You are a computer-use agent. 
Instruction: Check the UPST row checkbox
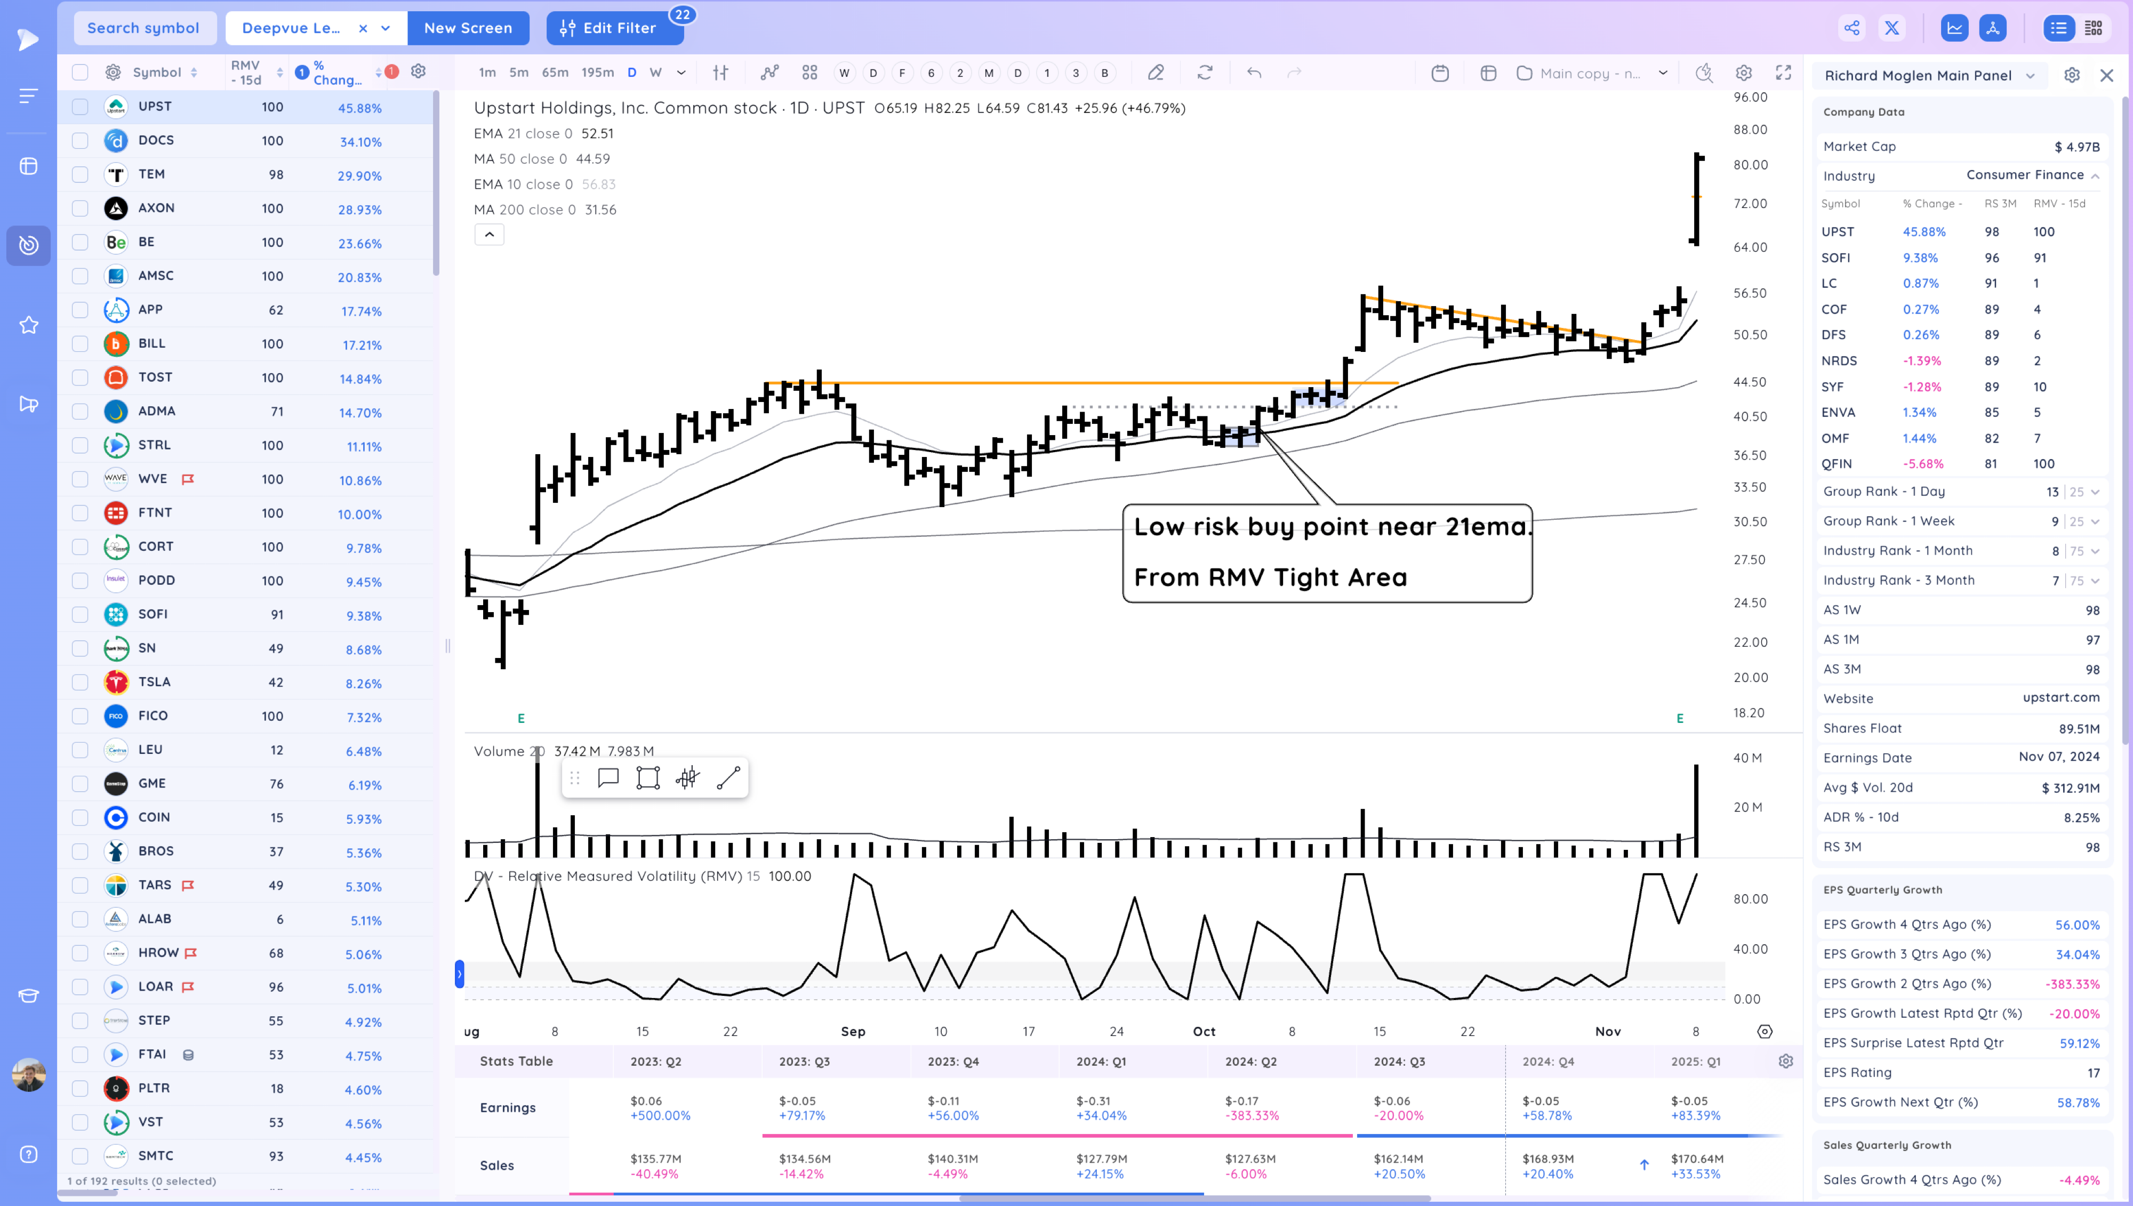[81, 107]
